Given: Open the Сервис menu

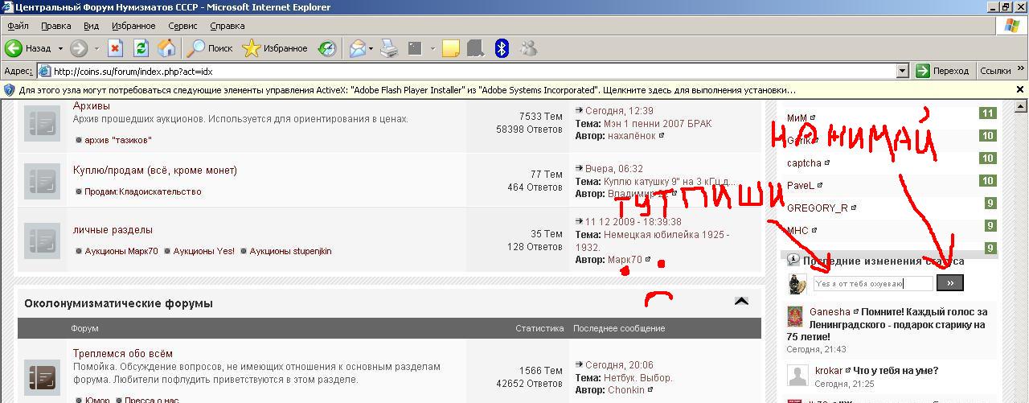Looking at the screenshot, I should point(182,26).
